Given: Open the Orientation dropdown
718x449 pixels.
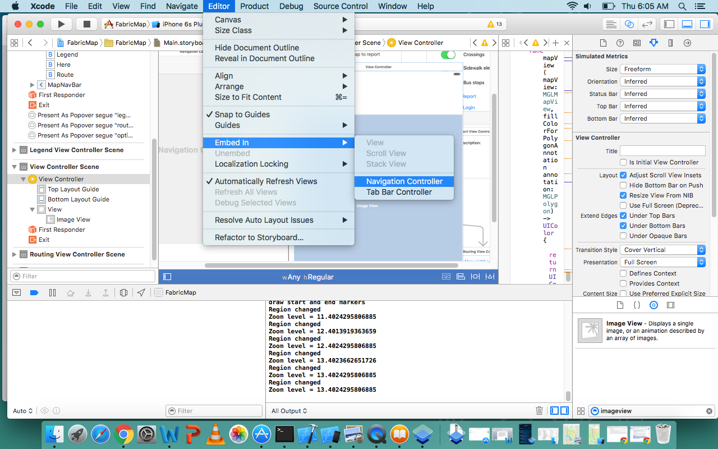Looking at the screenshot, I should coord(662,81).
